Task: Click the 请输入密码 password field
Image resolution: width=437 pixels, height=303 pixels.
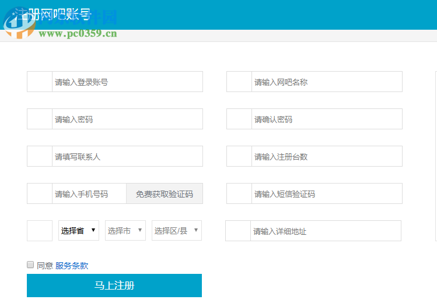Action: 127,119
